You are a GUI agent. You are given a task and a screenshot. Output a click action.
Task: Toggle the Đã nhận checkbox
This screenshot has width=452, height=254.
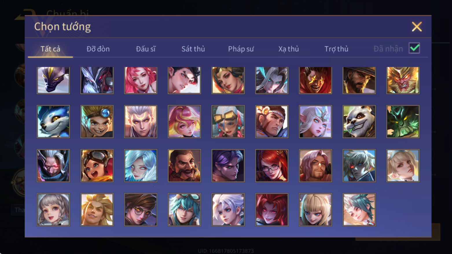tap(414, 48)
